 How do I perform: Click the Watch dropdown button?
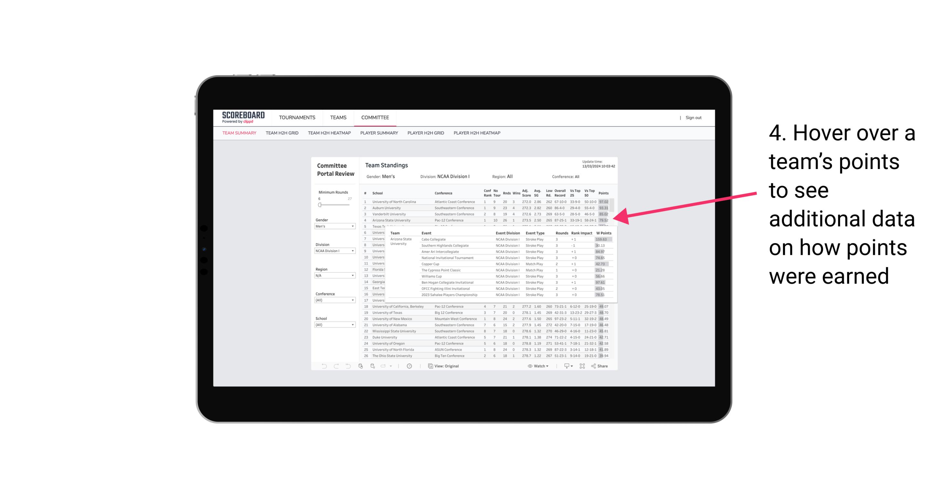coord(538,366)
